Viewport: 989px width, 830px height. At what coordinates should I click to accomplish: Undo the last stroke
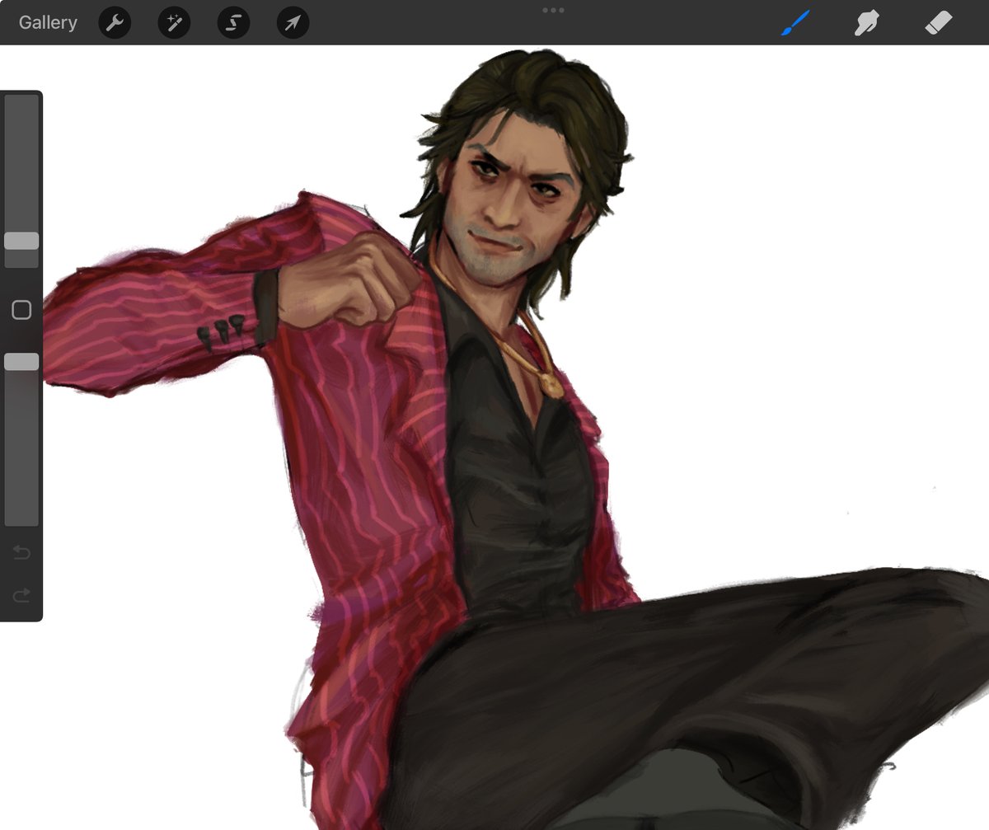[x=21, y=552]
